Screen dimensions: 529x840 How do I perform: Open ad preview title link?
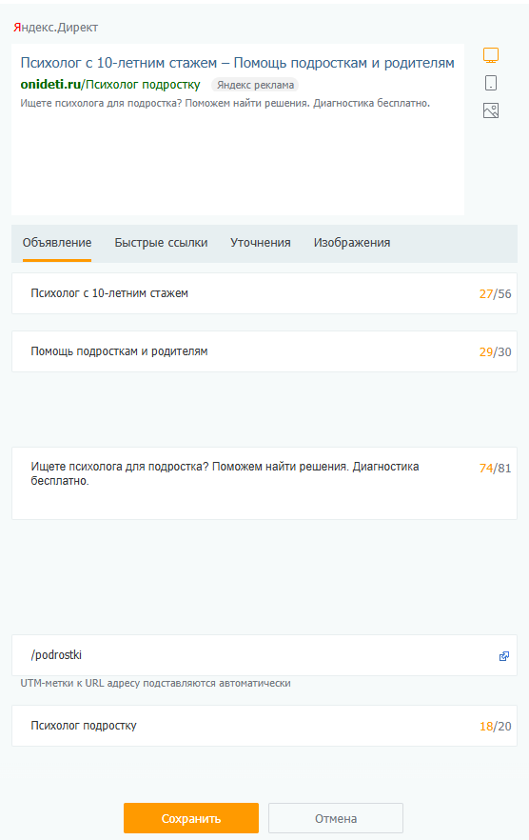(x=237, y=63)
